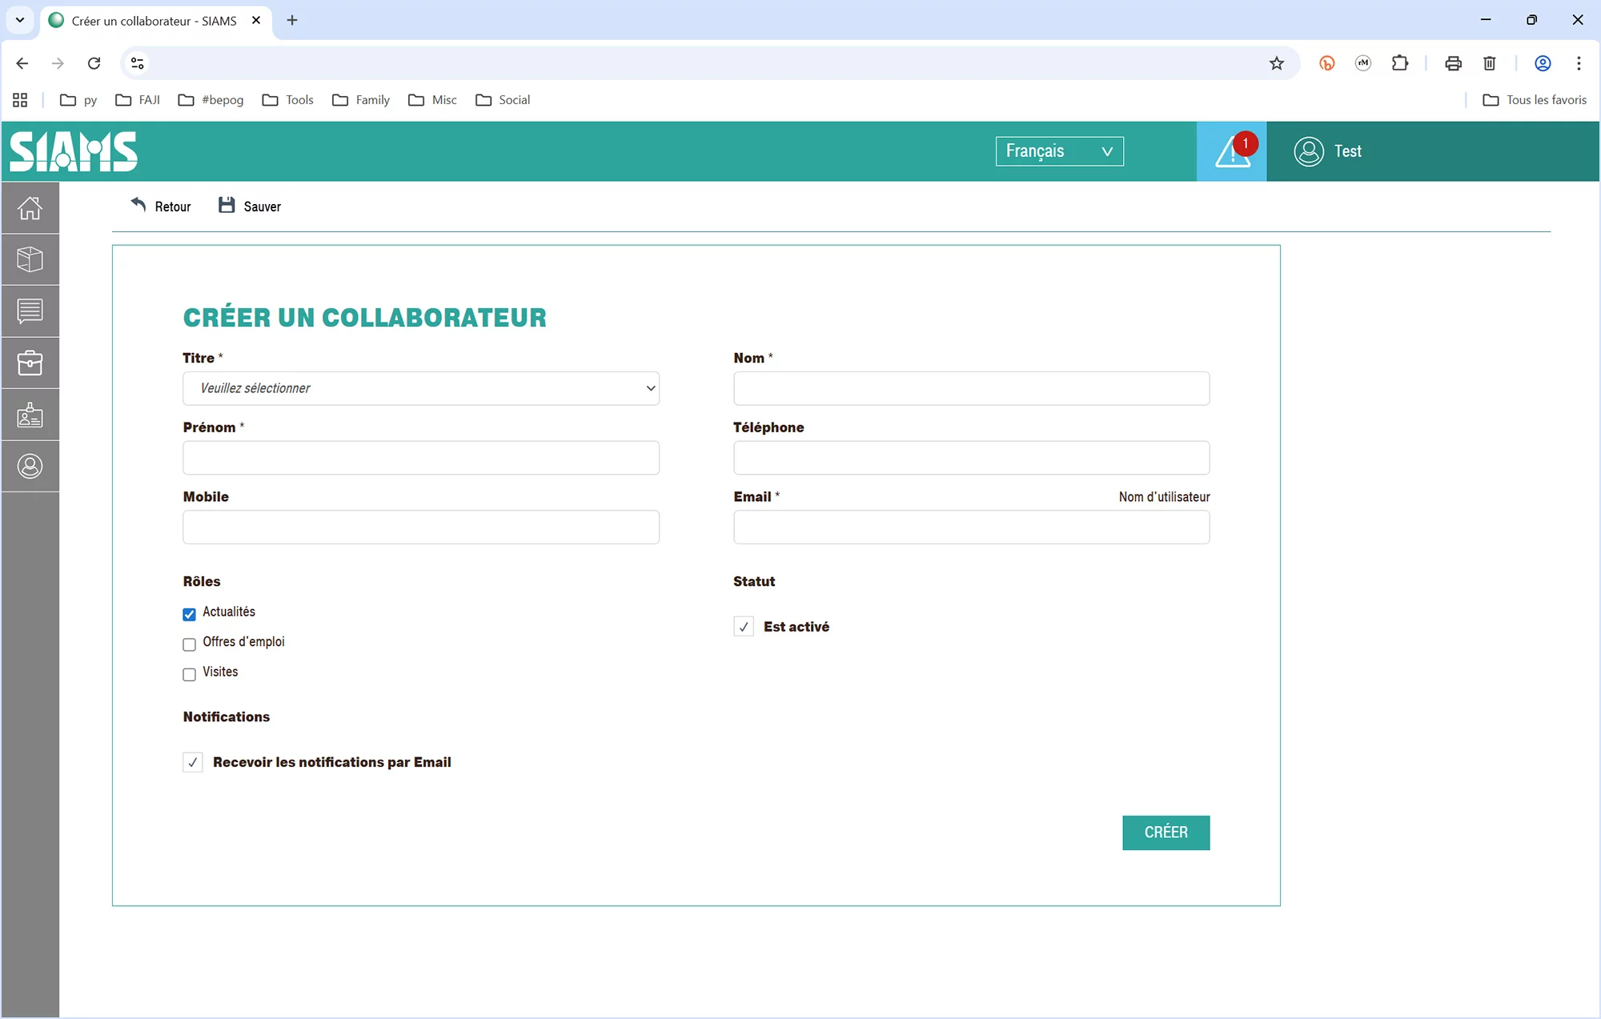
Task: Open the Français language dropdown
Action: (x=1059, y=151)
